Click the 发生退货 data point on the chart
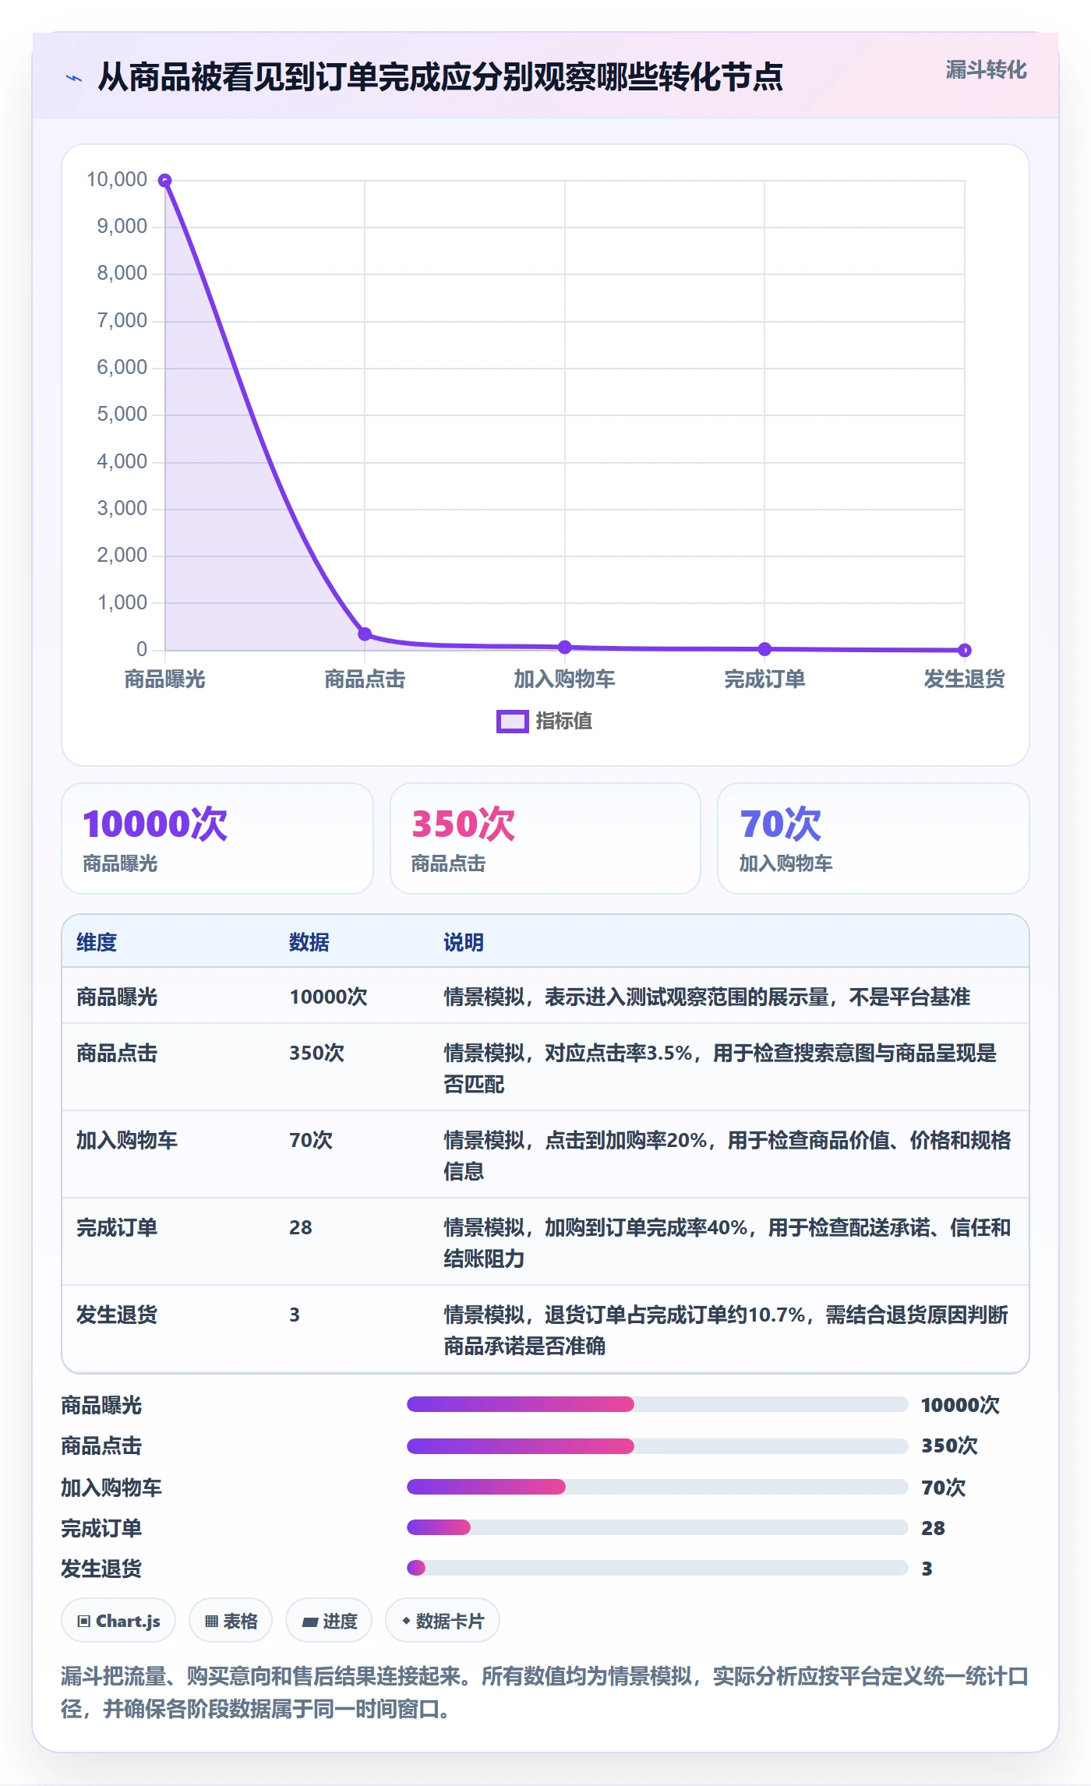This screenshot has height=1786, width=1091. pos(965,650)
